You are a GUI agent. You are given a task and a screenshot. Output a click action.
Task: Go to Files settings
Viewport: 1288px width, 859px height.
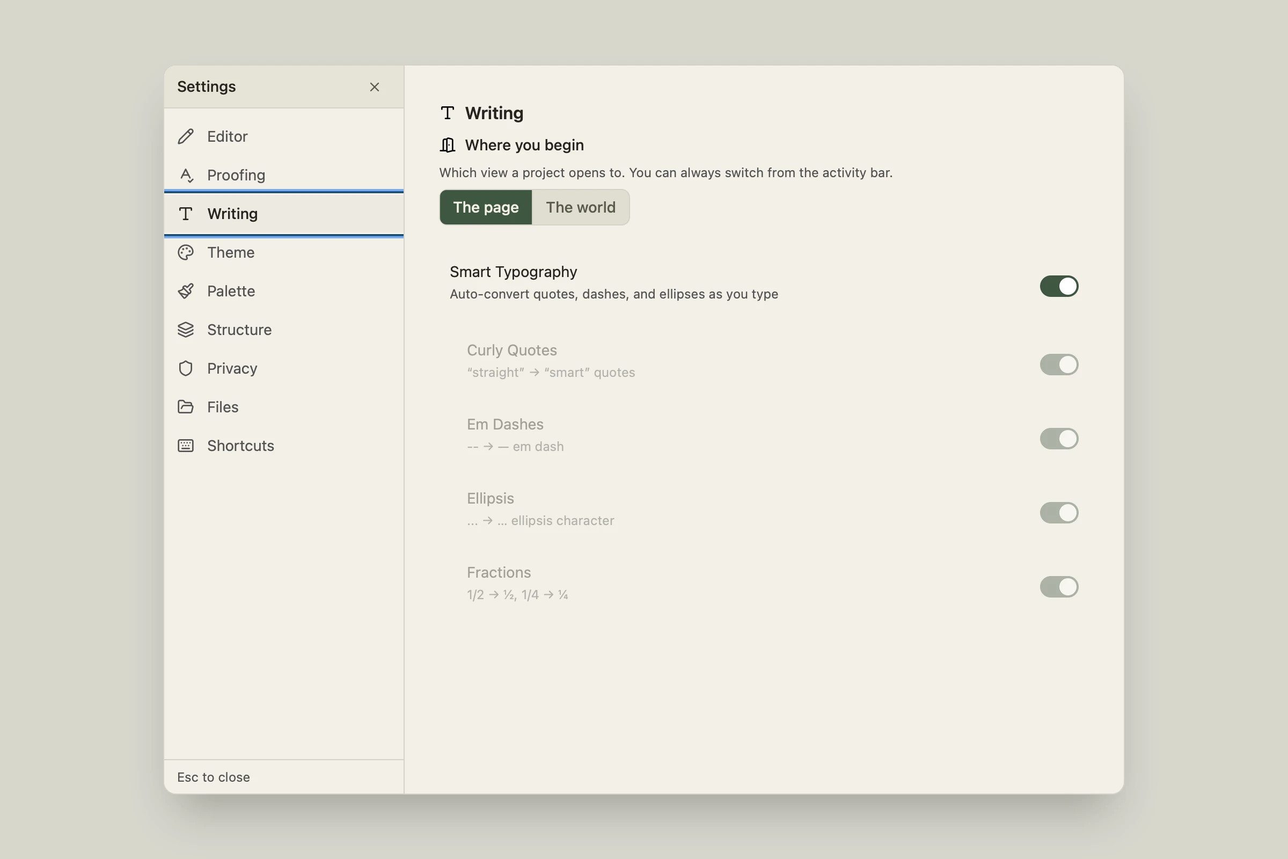click(x=284, y=407)
